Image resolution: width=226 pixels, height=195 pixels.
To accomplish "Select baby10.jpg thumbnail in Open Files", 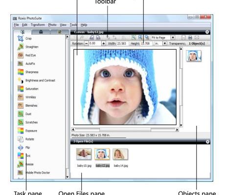I will (x=84, y=154).
